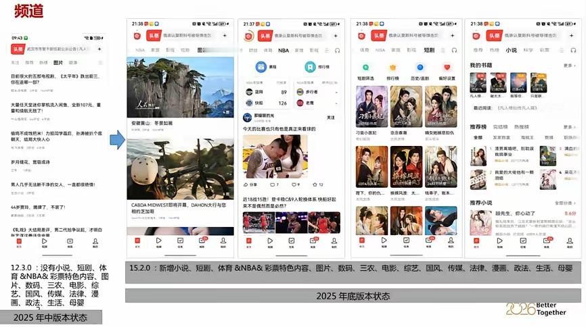Open the article 安徽黄山：冬景如画
The image size is (586, 327).
[152, 123]
